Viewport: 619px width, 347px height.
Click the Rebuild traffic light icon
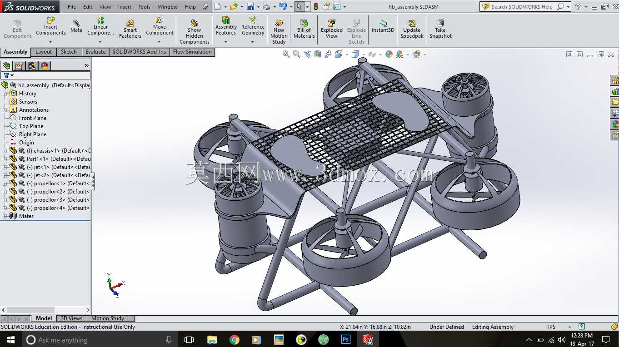(316, 6)
